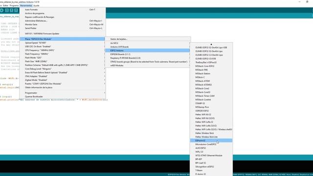Expand the Puerto COM11 submenu
Viewport: 313px width, 176px height.
click(x=62, y=84)
